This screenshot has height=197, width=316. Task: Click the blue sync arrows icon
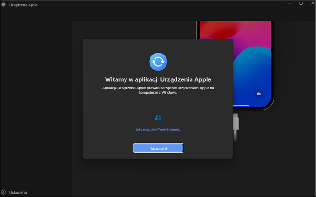click(x=158, y=62)
